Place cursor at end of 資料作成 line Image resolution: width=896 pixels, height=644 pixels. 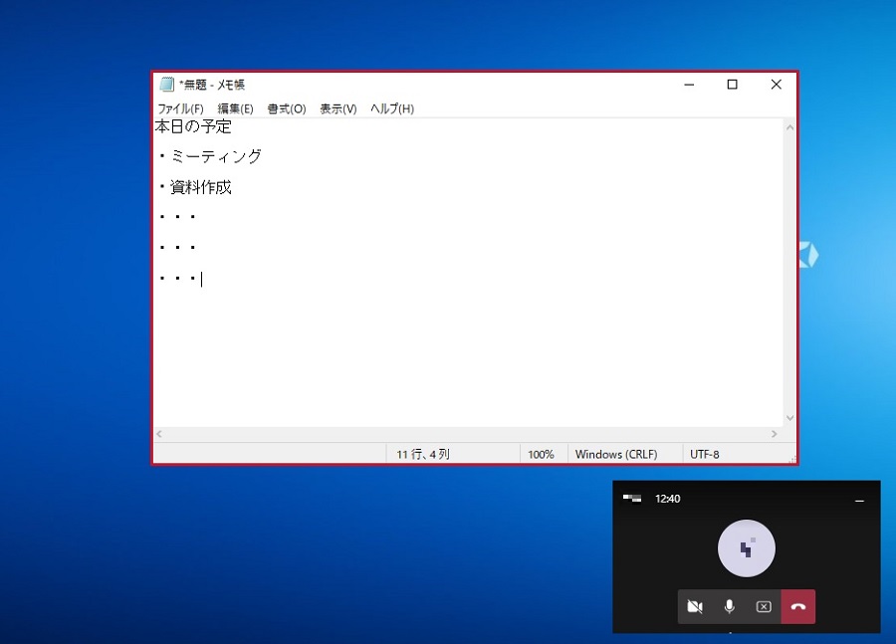pos(233,187)
